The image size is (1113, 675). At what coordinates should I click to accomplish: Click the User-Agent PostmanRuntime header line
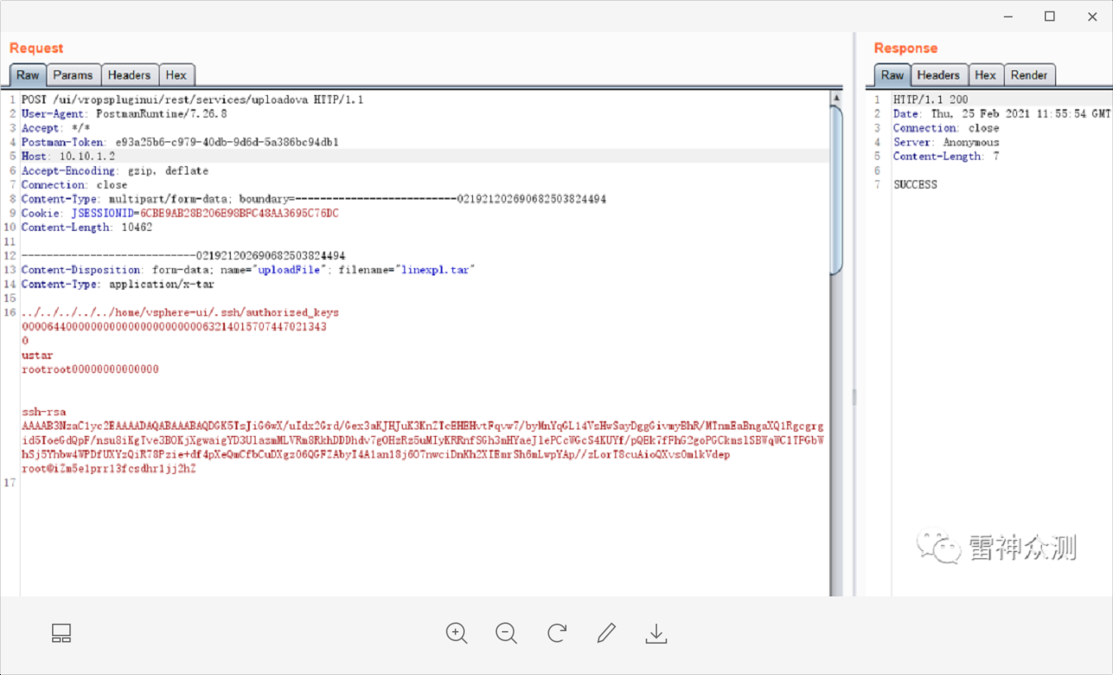coord(124,113)
